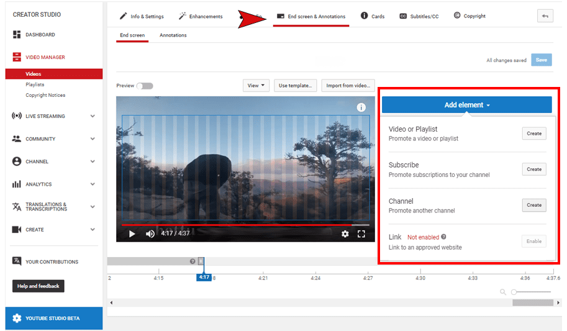Create a Channel element

pos(534,205)
